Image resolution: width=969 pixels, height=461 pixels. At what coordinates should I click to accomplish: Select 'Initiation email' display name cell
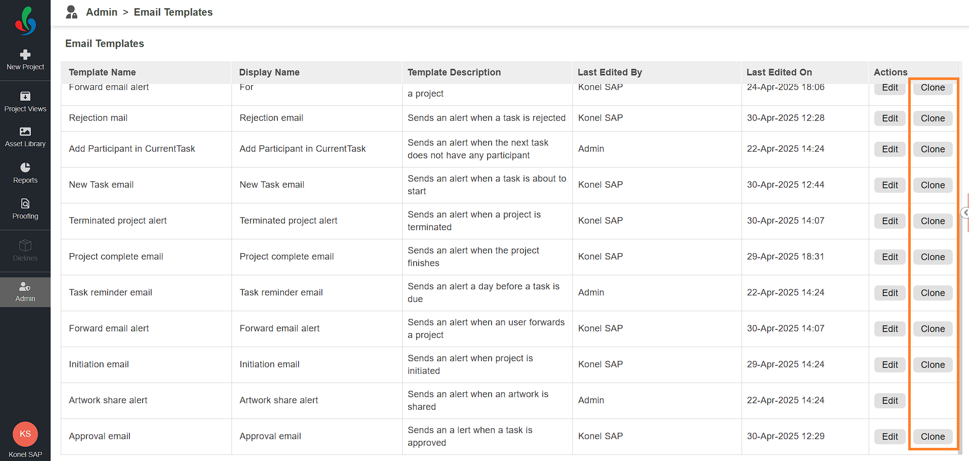269,364
